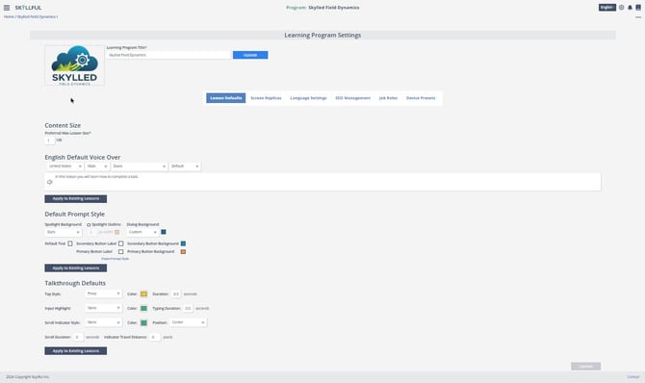Image resolution: width=645 pixels, height=383 pixels.
Task: Focus the Scroll Duration field
Action: click(78, 337)
